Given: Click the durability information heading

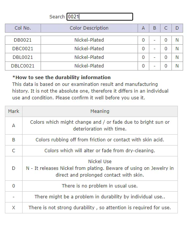Looking at the screenshot, I should [62, 78].
